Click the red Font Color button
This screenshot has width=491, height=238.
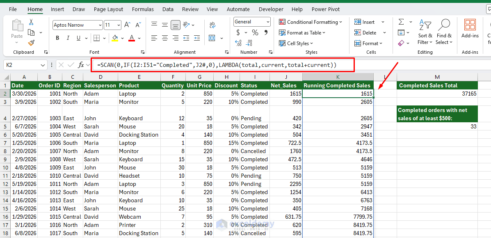pyautogui.click(x=132, y=38)
